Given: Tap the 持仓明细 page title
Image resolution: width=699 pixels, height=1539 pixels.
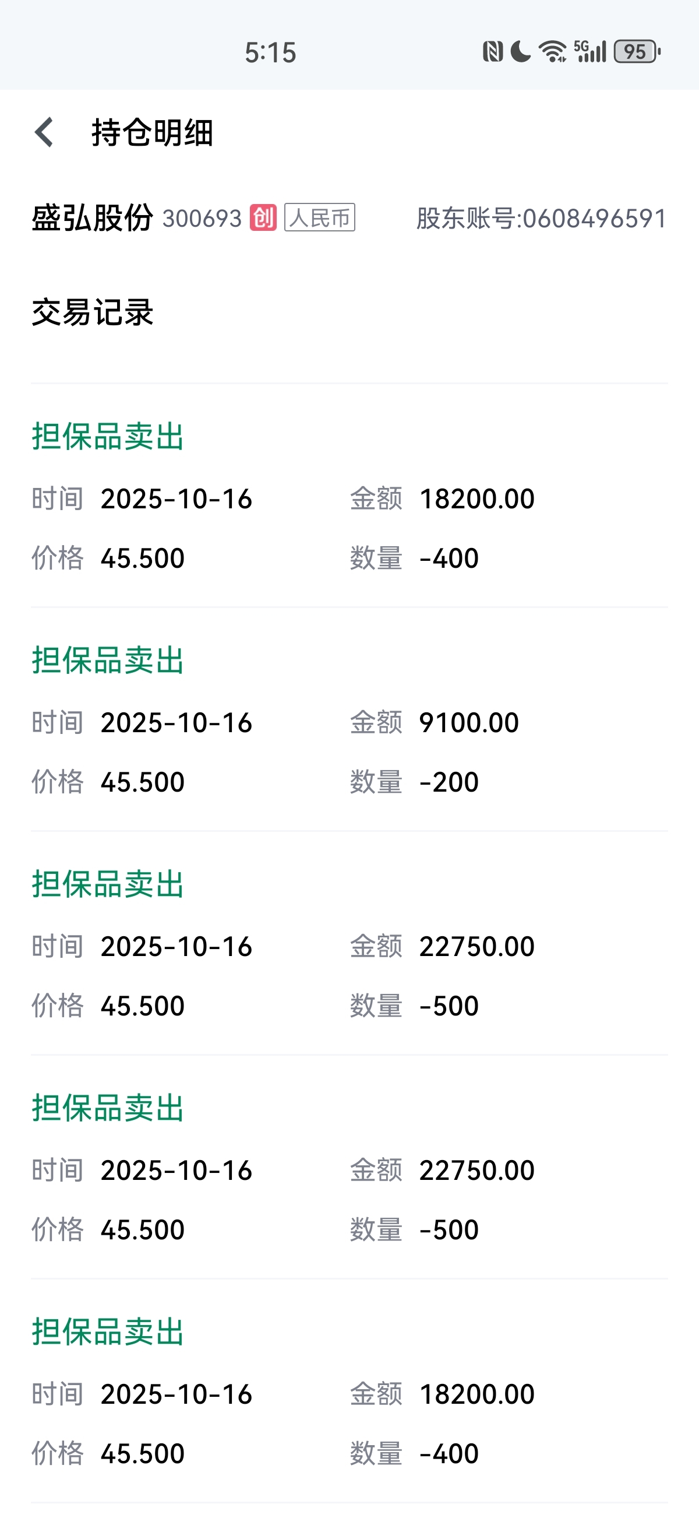Looking at the screenshot, I should pyautogui.click(x=151, y=132).
